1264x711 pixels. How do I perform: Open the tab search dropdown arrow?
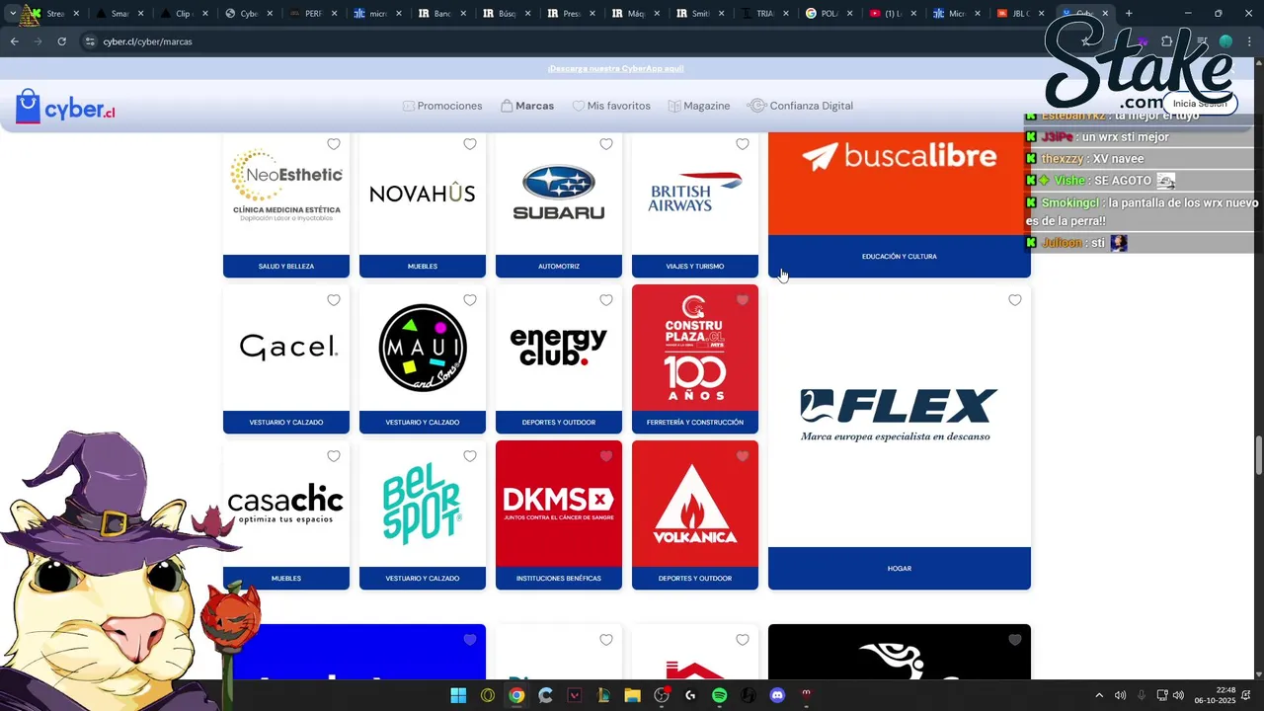[12, 14]
